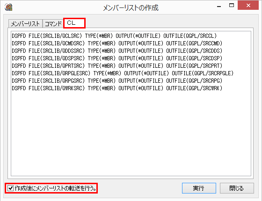262x201 pixels.
Task: Click empty area of the CL text box
Action: (131, 134)
